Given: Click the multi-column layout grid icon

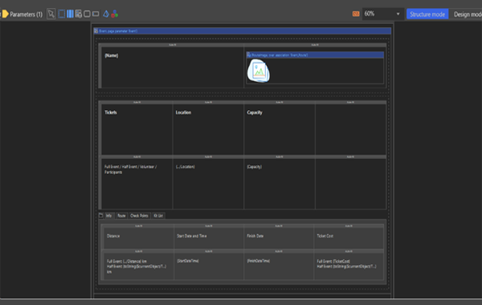Looking at the screenshot, I should click(70, 14).
